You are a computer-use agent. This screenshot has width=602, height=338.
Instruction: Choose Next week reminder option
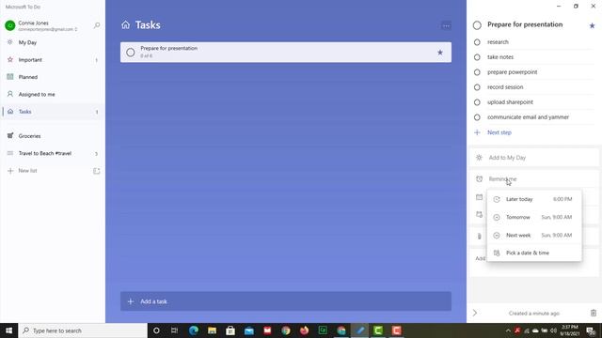tap(534, 236)
